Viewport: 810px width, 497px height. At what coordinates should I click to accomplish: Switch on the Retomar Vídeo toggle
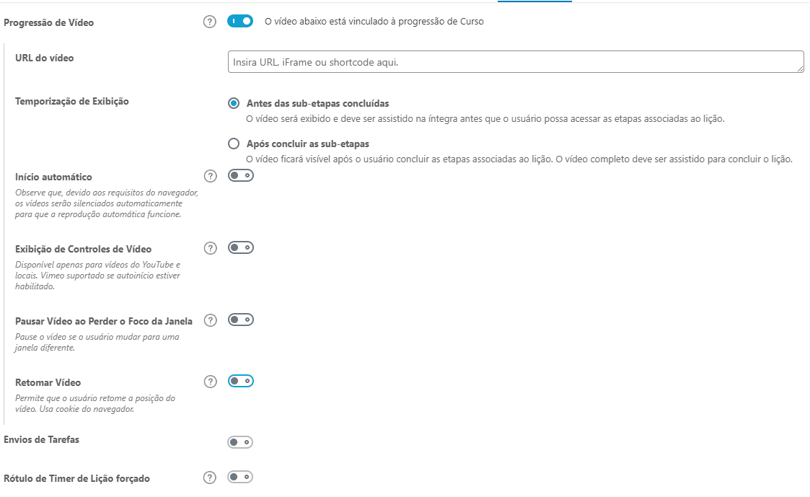pos(241,382)
